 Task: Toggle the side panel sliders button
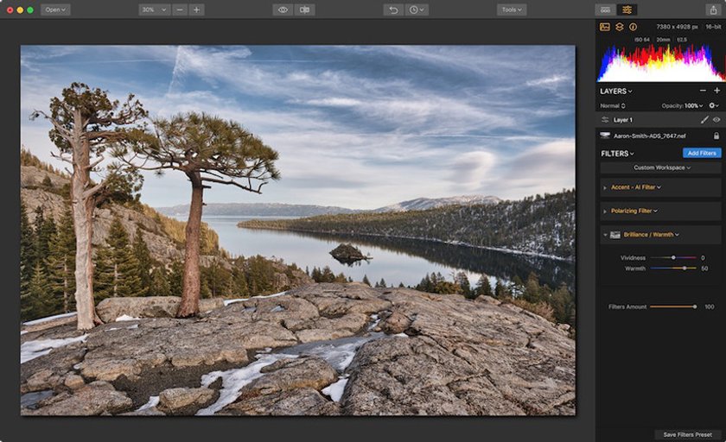pos(627,9)
